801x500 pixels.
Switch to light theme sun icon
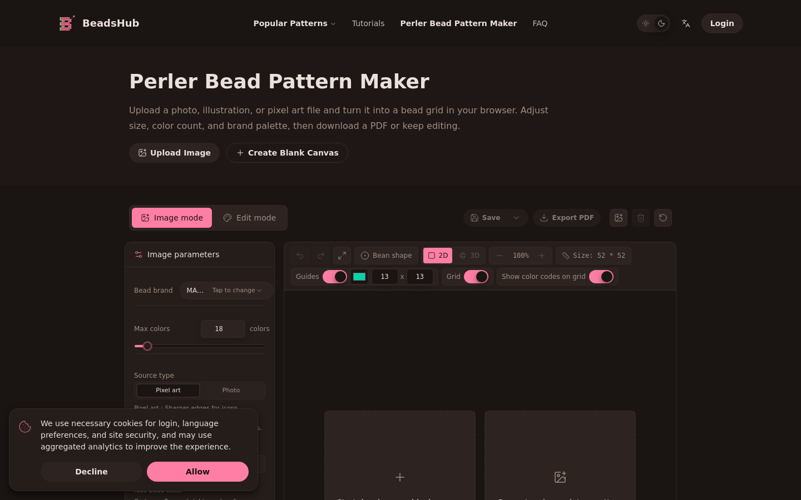(646, 23)
